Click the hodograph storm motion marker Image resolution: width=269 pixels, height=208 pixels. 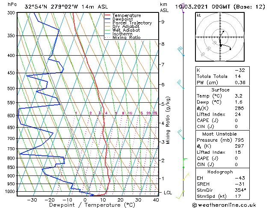[230, 49]
